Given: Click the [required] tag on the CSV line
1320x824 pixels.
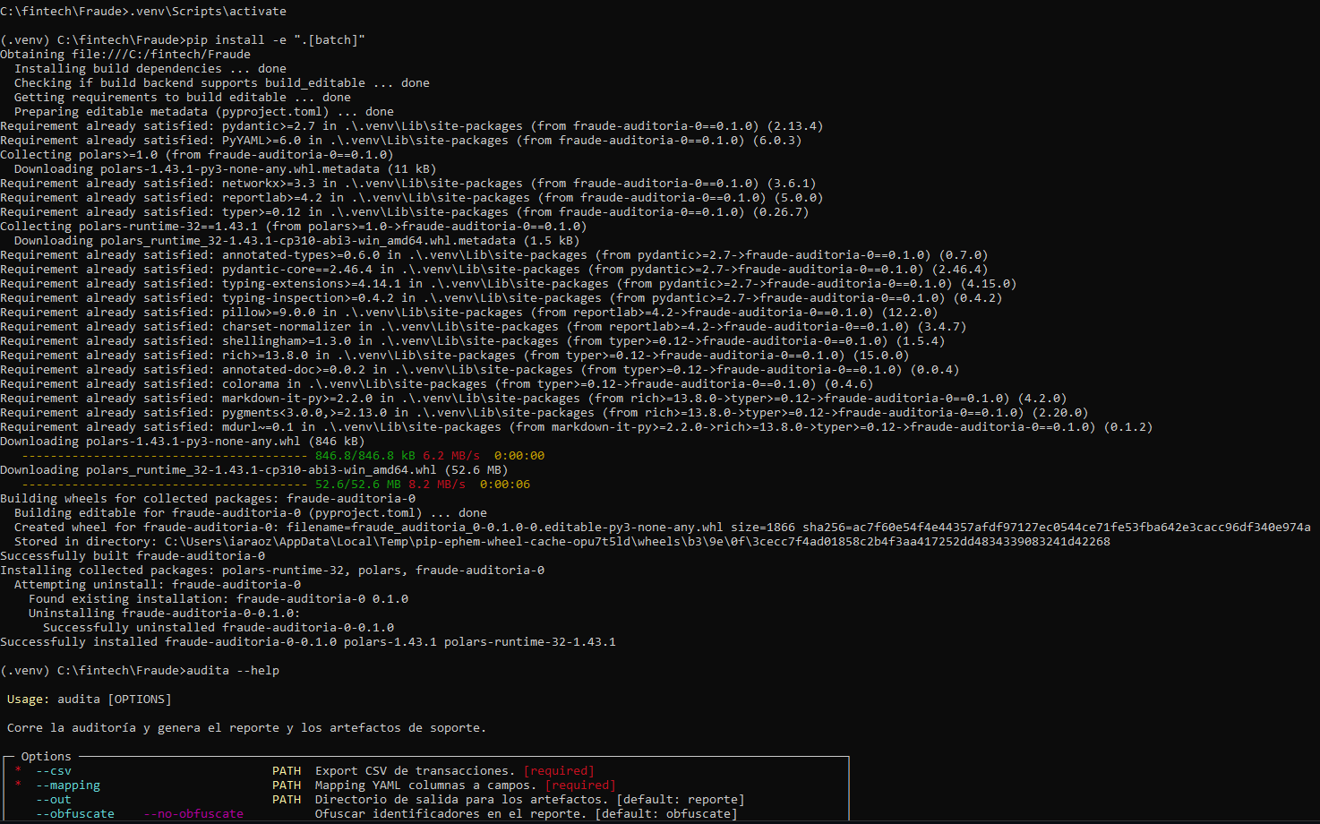Looking at the screenshot, I should (x=559, y=771).
